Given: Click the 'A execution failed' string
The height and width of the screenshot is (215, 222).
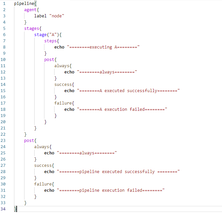Looking at the screenshot, I should [x=122, y=109].
